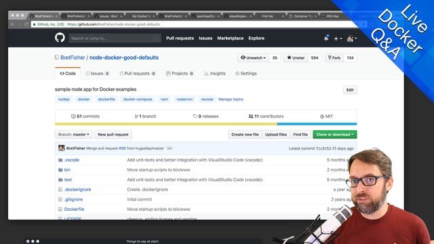This screenshot has width=434, height=244.
Task: Open the Unwatch dropdown
Action: coord(253,58)
